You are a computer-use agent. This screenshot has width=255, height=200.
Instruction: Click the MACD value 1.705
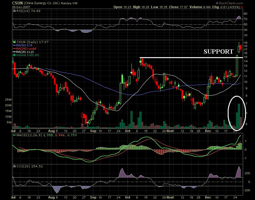48,135
